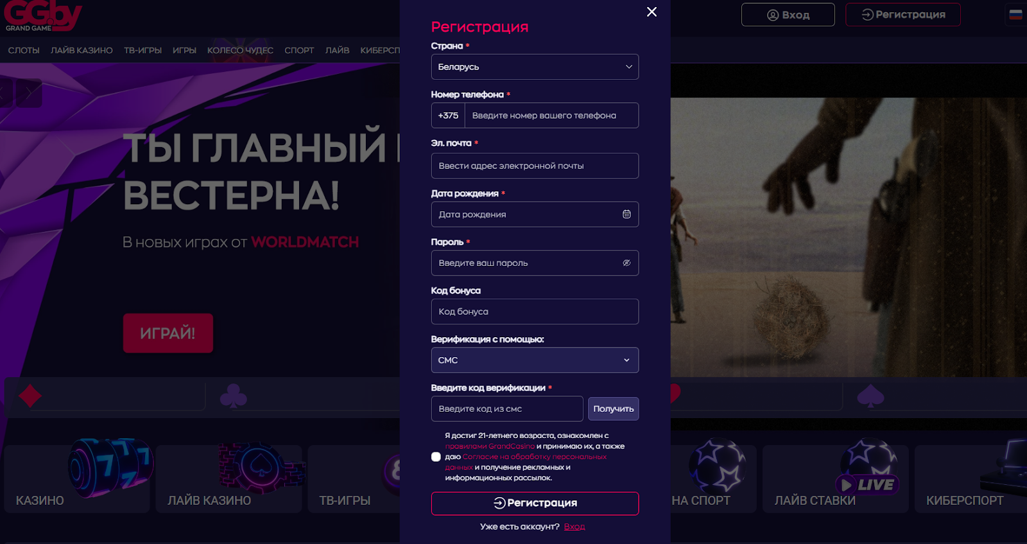Open the verification method СМС dropdown
The width and height of the screenshot is (1027, 544).
(535, 360)
